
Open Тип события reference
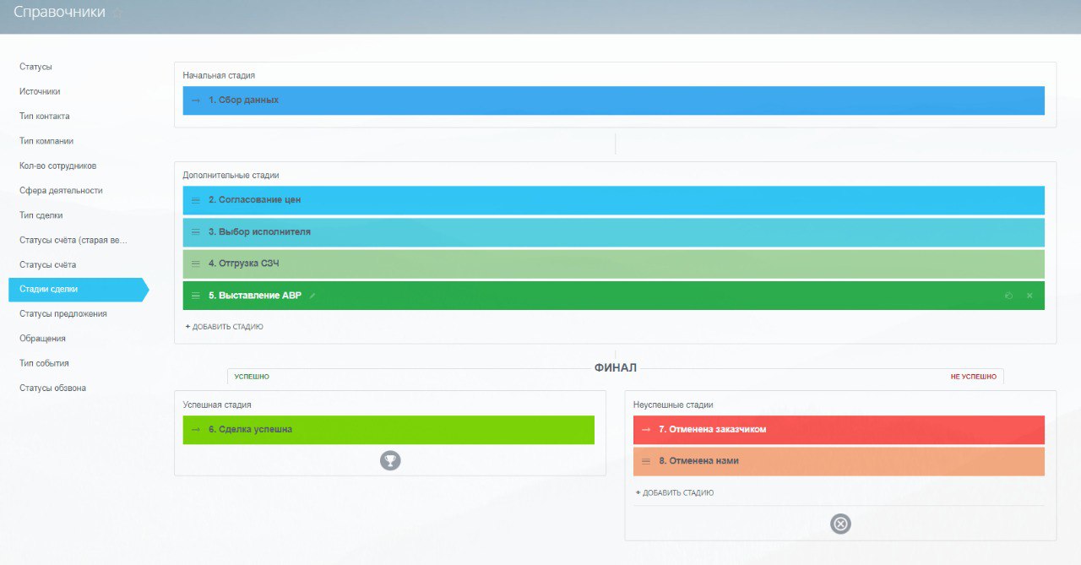(45, 363)
